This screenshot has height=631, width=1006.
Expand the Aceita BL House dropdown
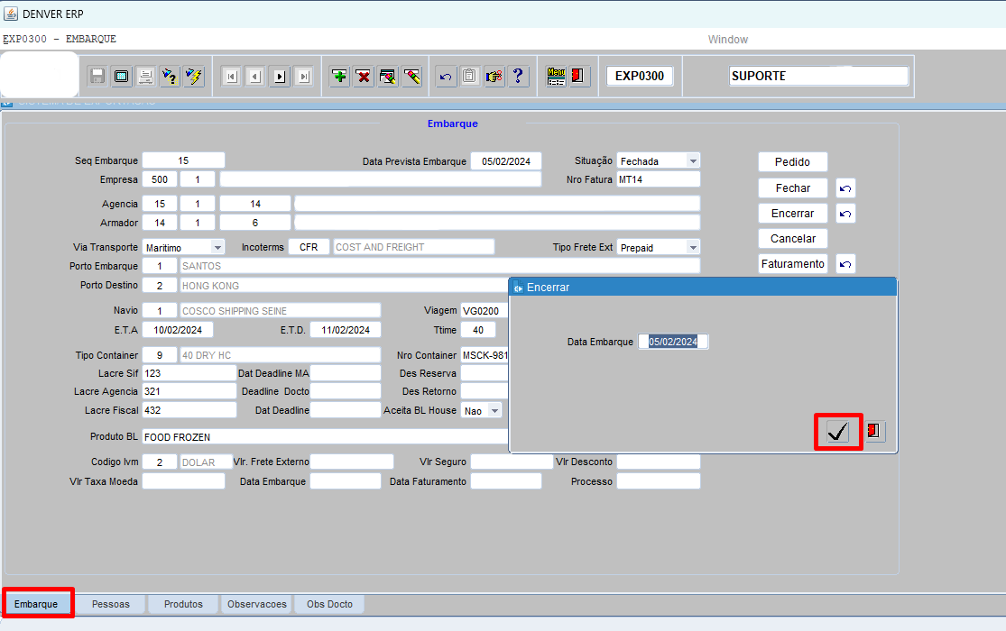(494, 410)
